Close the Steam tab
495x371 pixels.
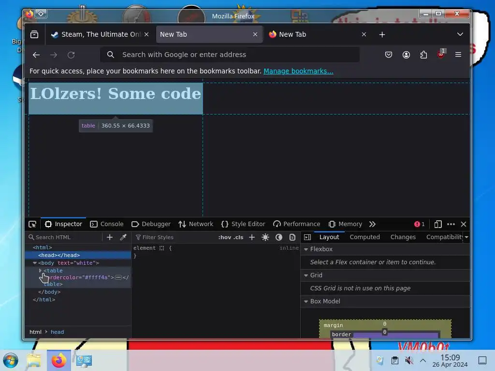point(146,34)
